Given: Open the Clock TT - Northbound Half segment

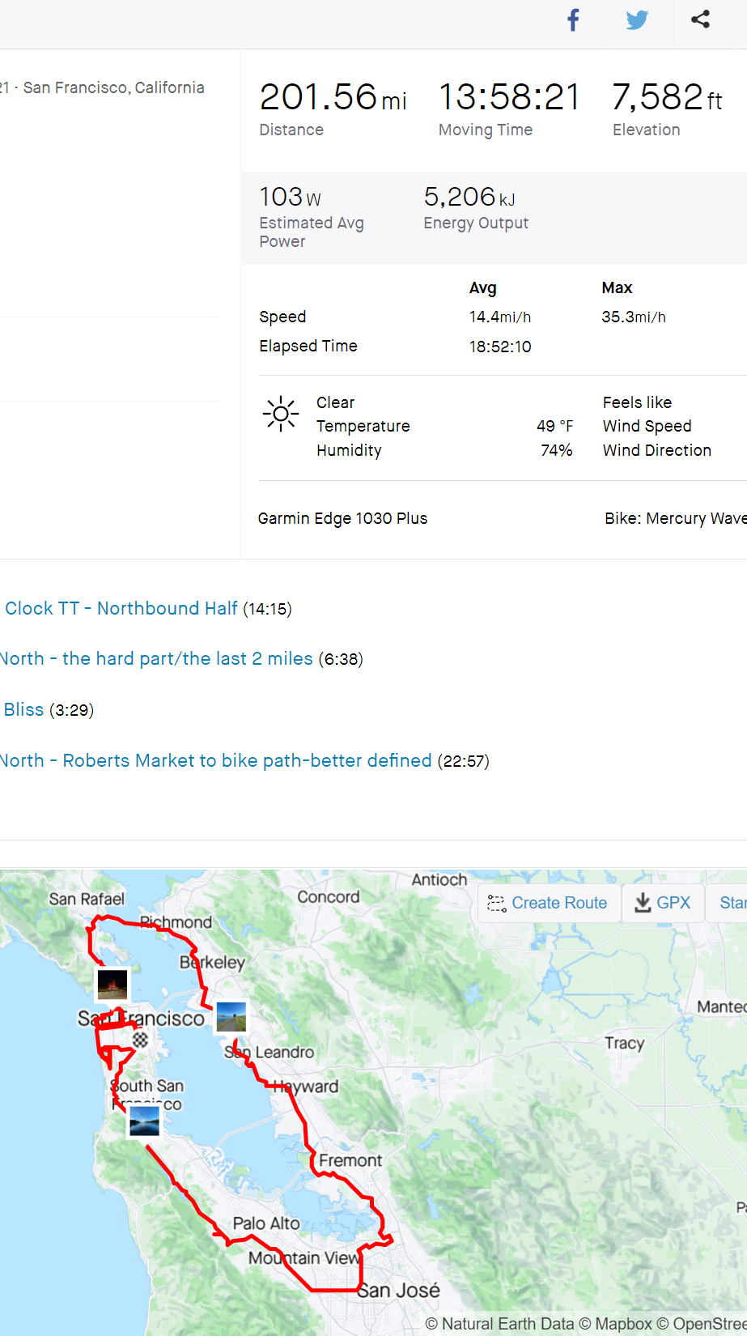Looking at the screenshot, I should click(x=121, y=609).
